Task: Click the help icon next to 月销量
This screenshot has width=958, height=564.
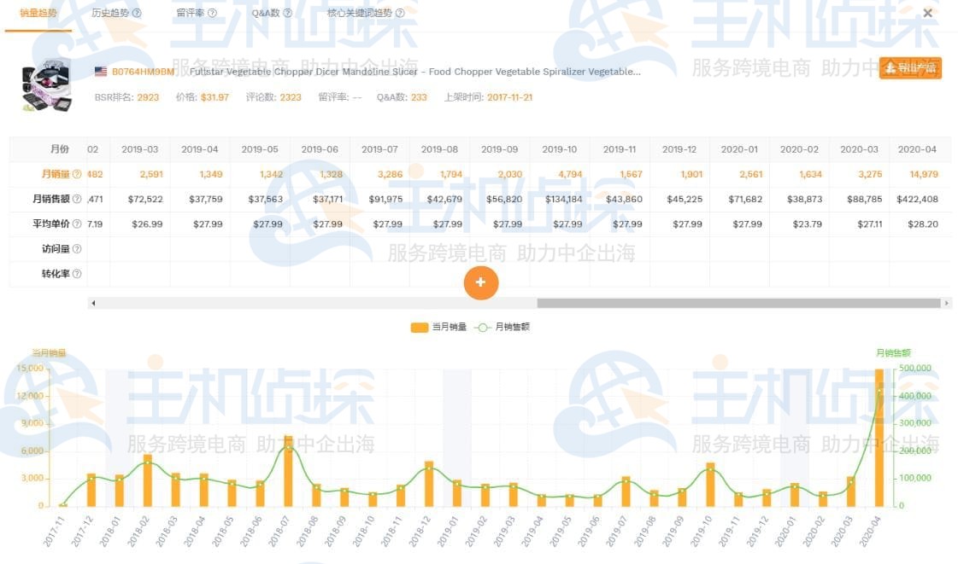Action: click(x=77, y=174)
